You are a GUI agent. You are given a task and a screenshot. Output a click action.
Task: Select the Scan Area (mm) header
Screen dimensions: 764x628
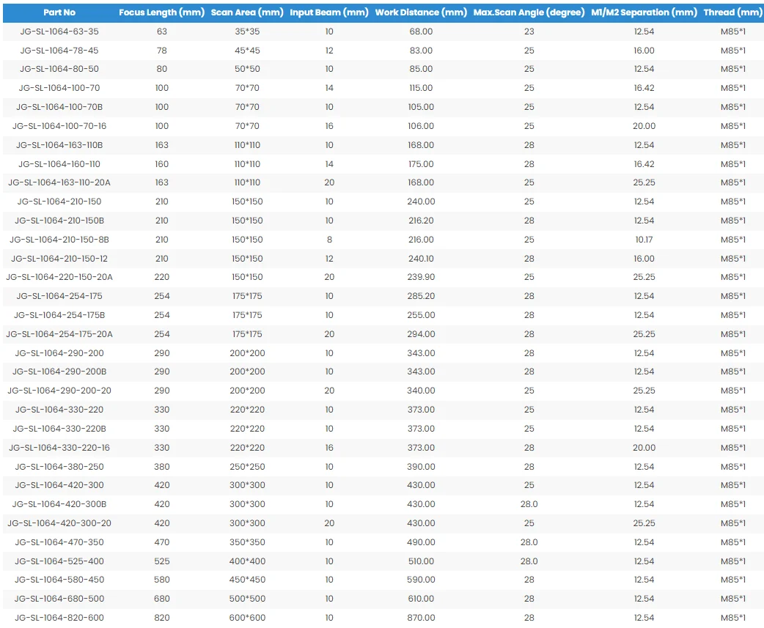coord(247,12)
